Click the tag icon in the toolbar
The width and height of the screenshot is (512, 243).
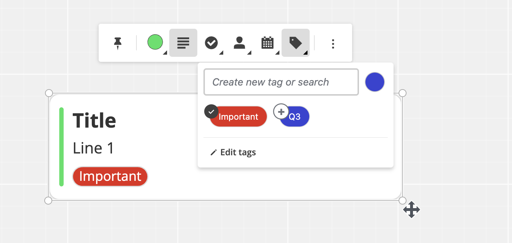pyautogui.click(x=296, y=43)
